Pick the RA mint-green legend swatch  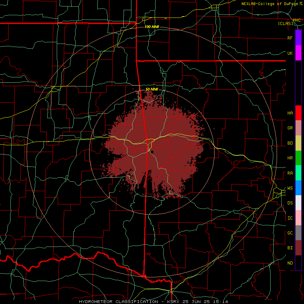[298, 173]
